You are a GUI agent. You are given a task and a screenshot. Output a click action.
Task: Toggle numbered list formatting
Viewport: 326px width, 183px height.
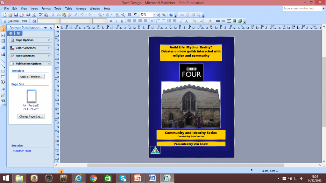(158, 21)
